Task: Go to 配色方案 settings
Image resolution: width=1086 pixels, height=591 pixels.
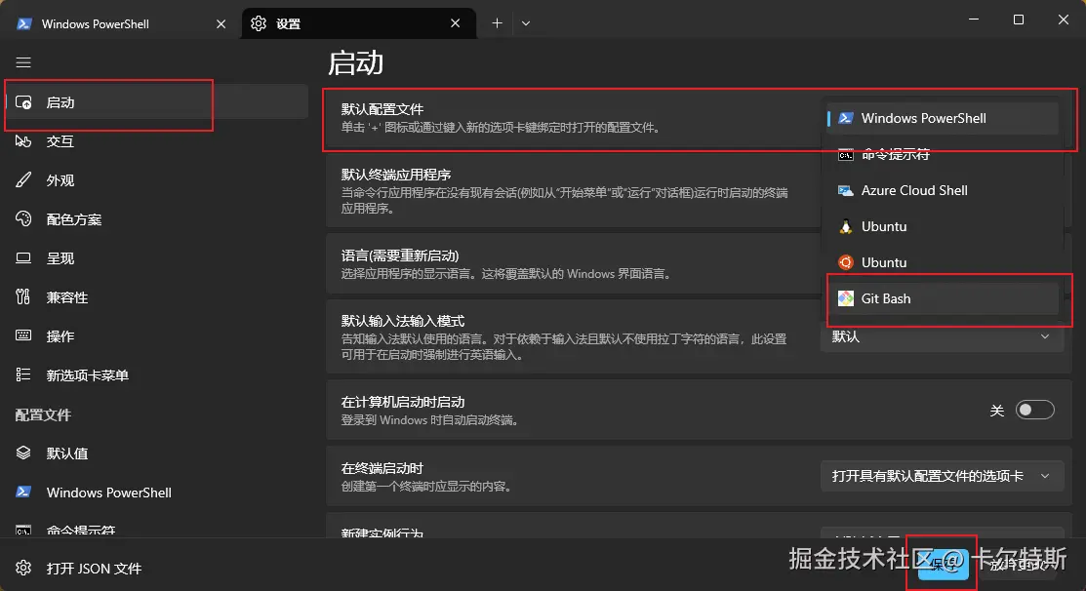Action: [x=156, y=219]
